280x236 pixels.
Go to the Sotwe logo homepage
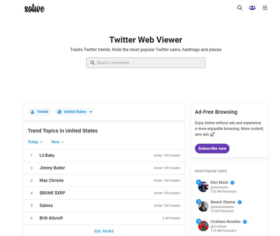pyautogui.click(x=34, y=8)
